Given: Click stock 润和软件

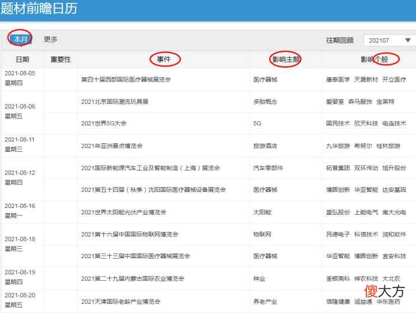Looking at the screenshot, I should pyautogui.click(x=394, y=234).
